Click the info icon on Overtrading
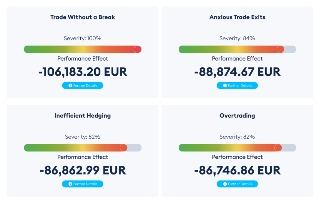Screen dimensions: 319x203 click(225, 184)
